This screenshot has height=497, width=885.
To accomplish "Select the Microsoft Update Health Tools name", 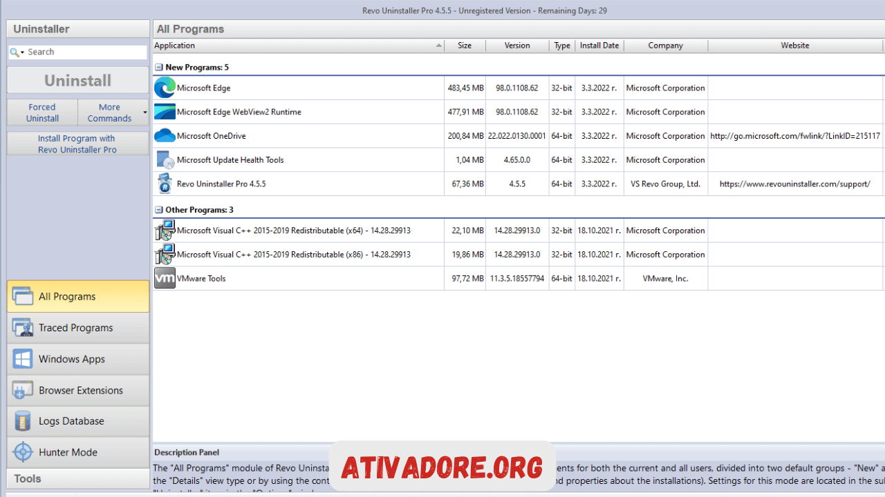I will tap(230, 159).
